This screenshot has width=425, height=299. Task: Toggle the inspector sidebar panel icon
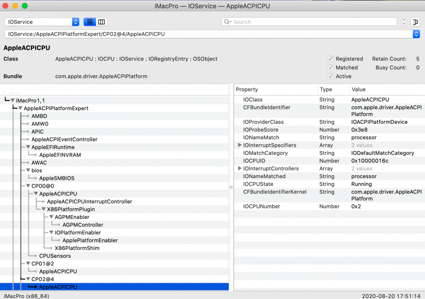[415, 22]
